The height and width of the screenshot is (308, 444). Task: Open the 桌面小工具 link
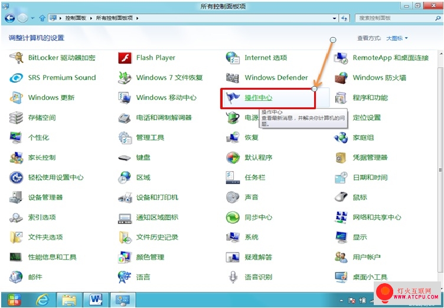(370, 277)
